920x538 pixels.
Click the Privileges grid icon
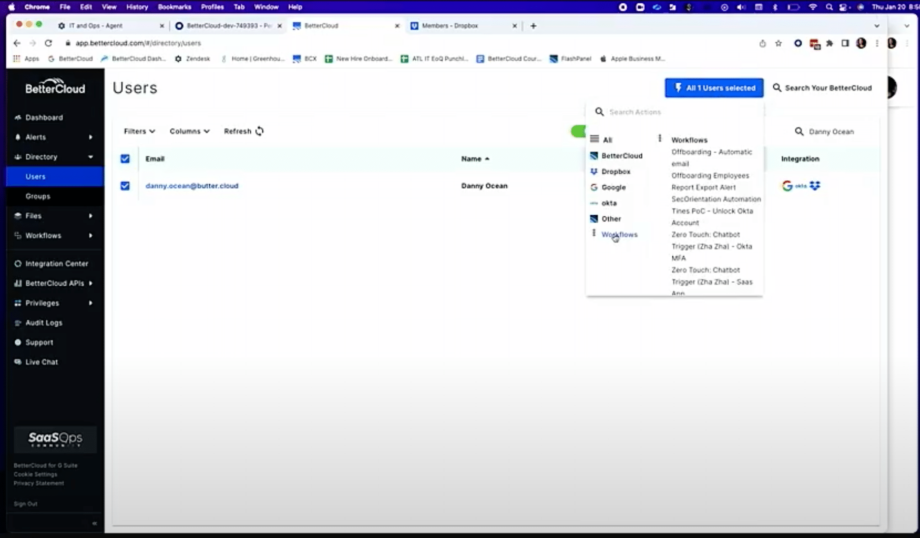point(18,303)
